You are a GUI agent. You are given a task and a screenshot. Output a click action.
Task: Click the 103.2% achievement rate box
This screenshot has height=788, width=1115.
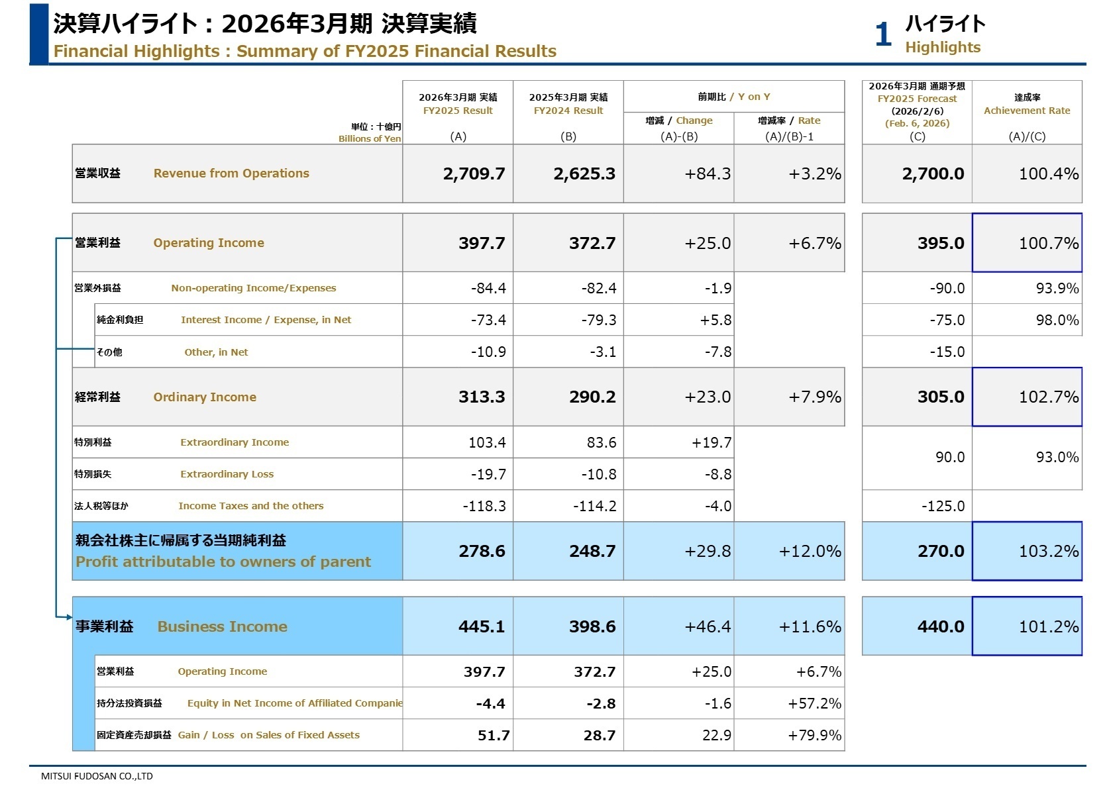[1027, 551]
